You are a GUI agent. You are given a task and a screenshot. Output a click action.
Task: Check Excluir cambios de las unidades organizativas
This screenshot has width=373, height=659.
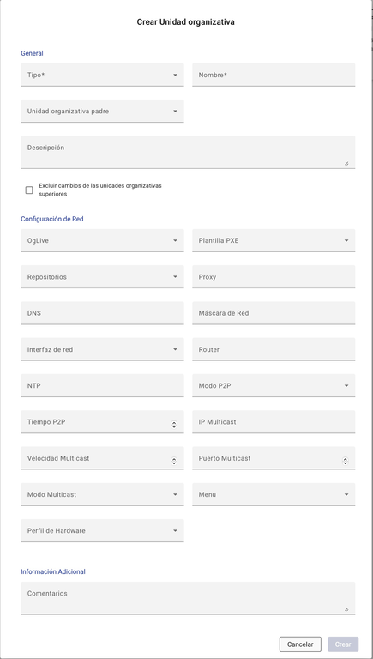click(x=29, y=190)
